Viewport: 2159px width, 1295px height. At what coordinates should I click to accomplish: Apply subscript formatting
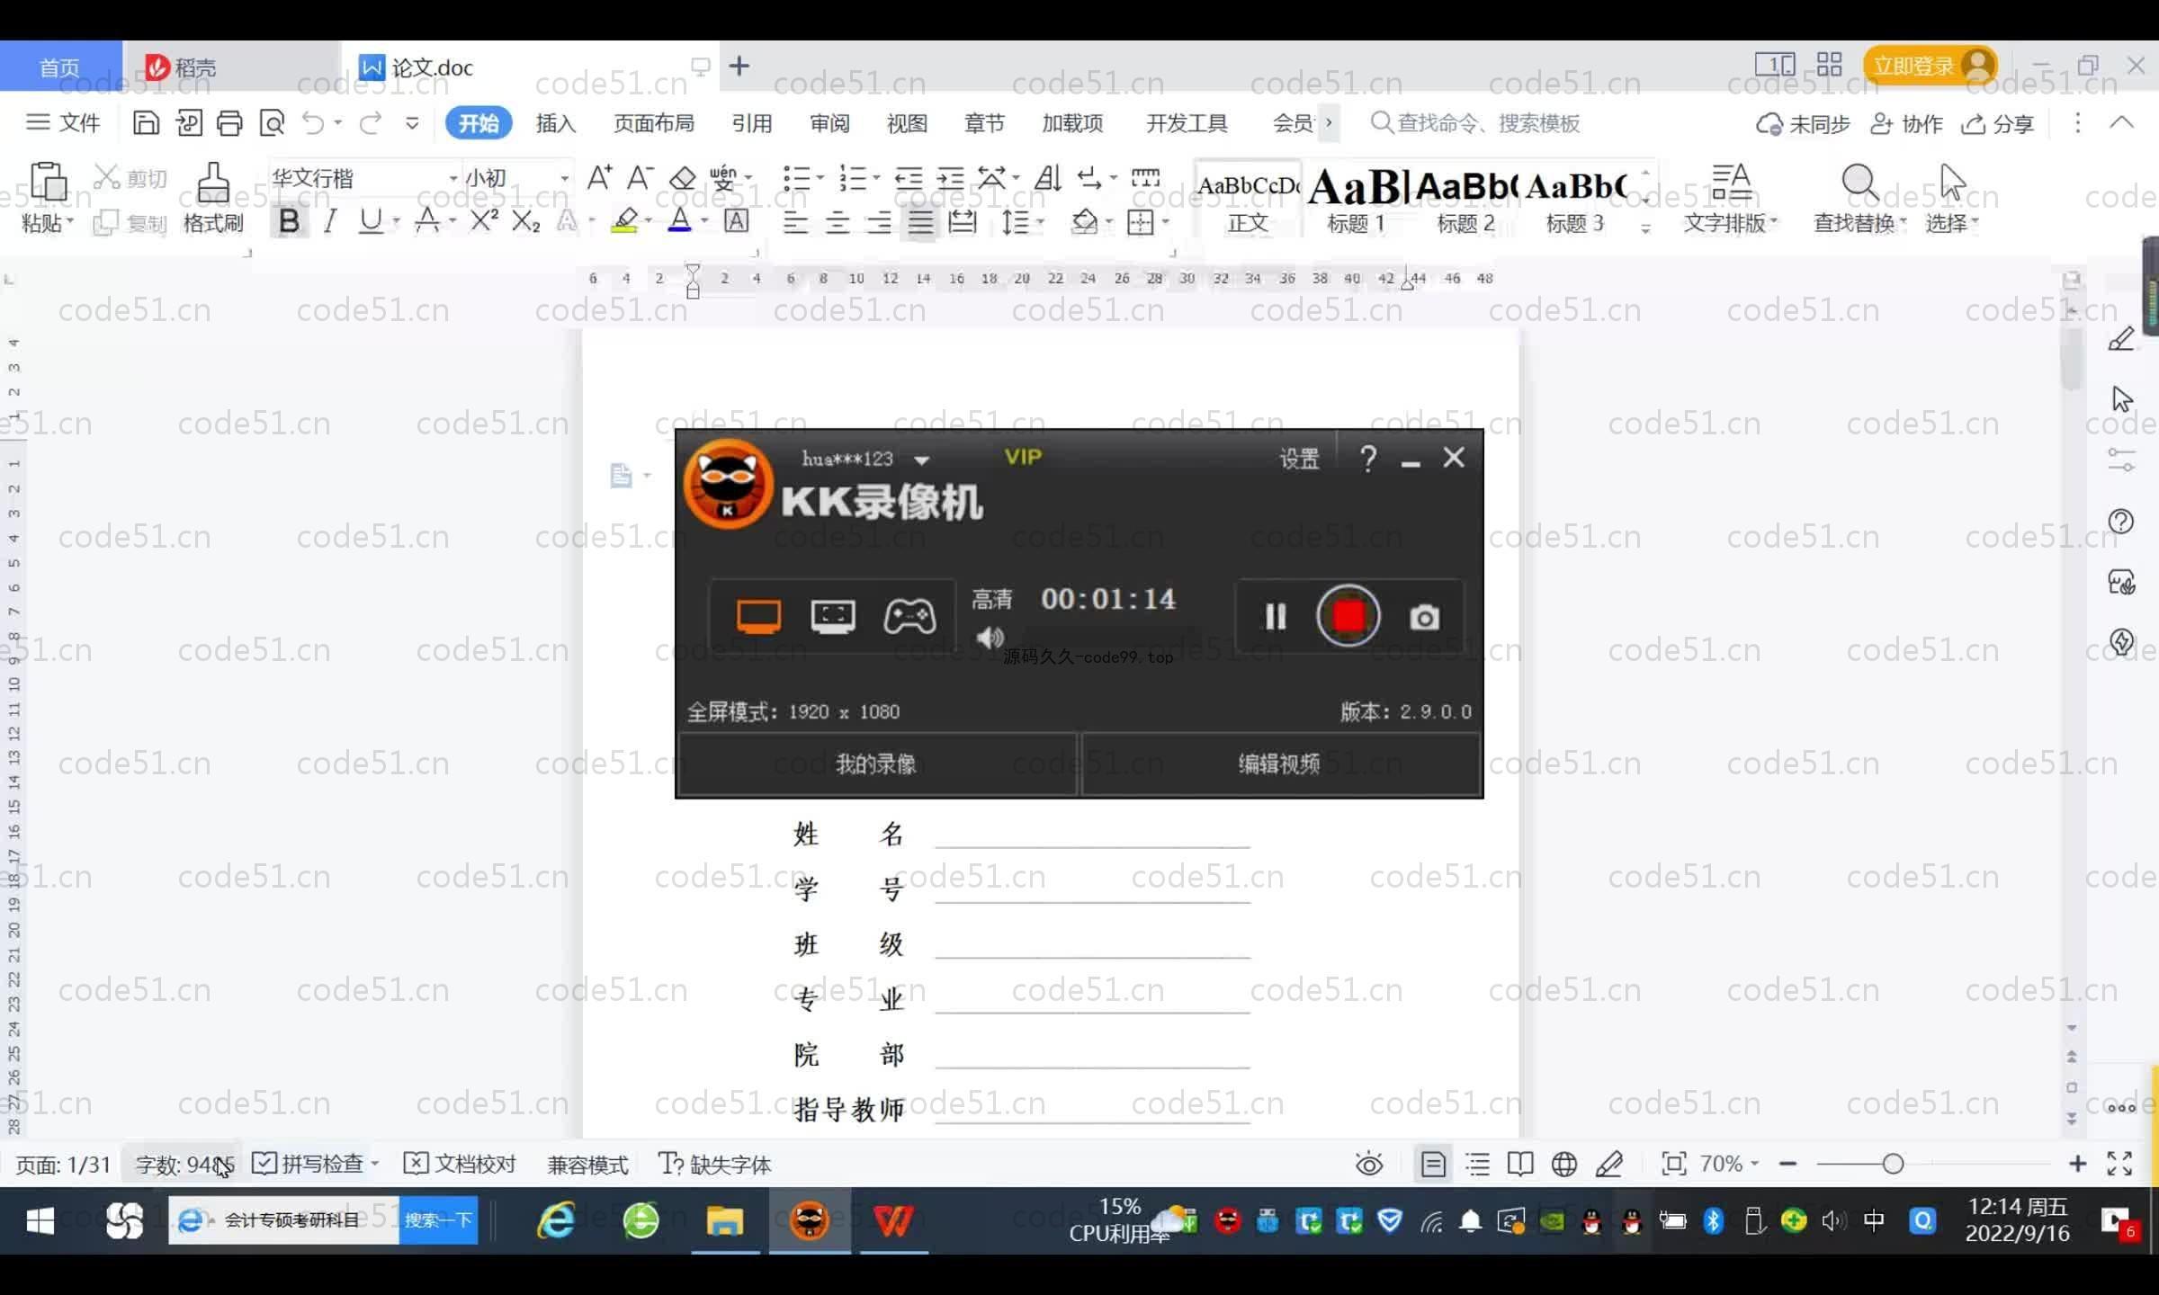525,221
